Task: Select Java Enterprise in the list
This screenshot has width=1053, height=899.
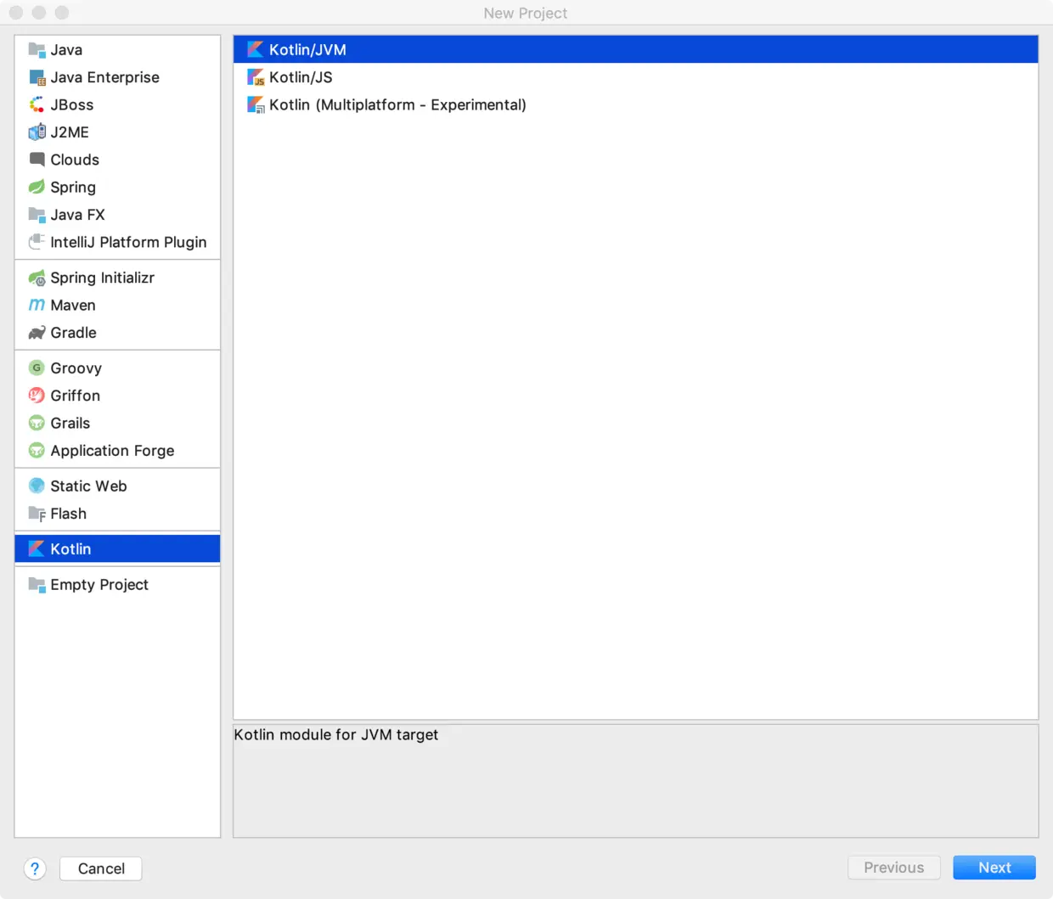Action: click(x=117, y=77)
